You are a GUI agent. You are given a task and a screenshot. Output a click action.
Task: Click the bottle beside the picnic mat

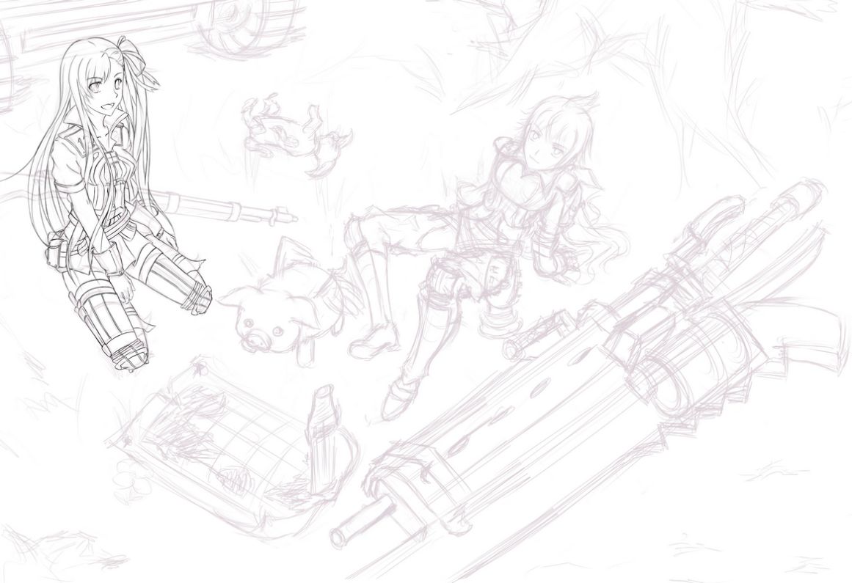coord(325,433)
